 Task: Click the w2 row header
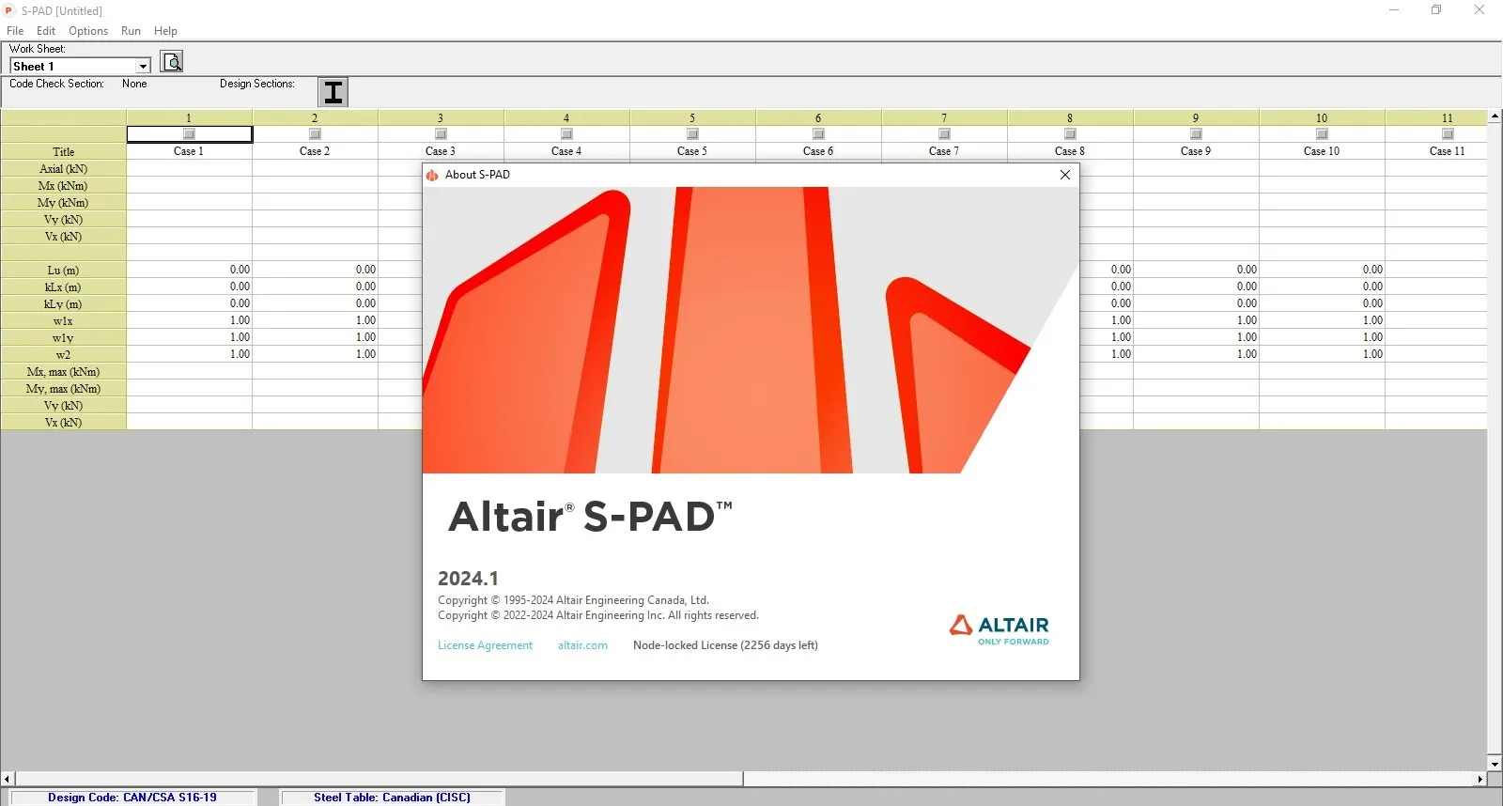pyautogui.click(x=63, y=355)
